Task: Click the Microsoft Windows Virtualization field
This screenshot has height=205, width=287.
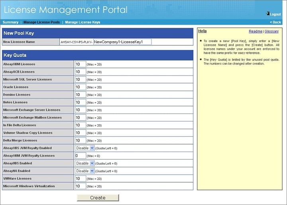Action: pyautogui.click(x=80, y=186)
